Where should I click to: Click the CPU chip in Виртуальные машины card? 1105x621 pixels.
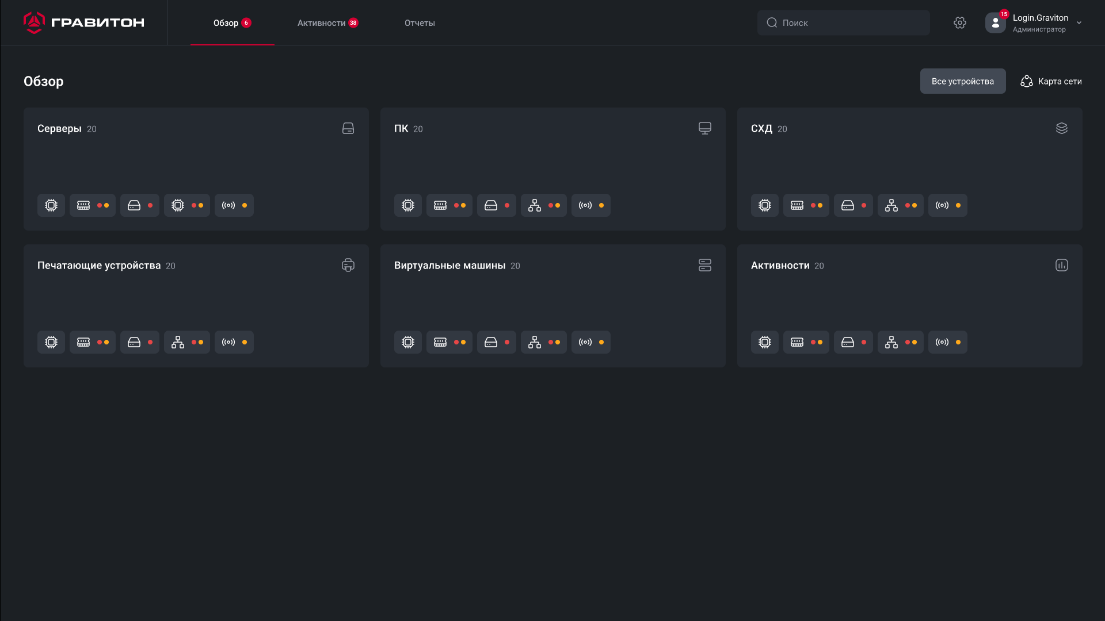pyautogui.click(x=408, y=342)
